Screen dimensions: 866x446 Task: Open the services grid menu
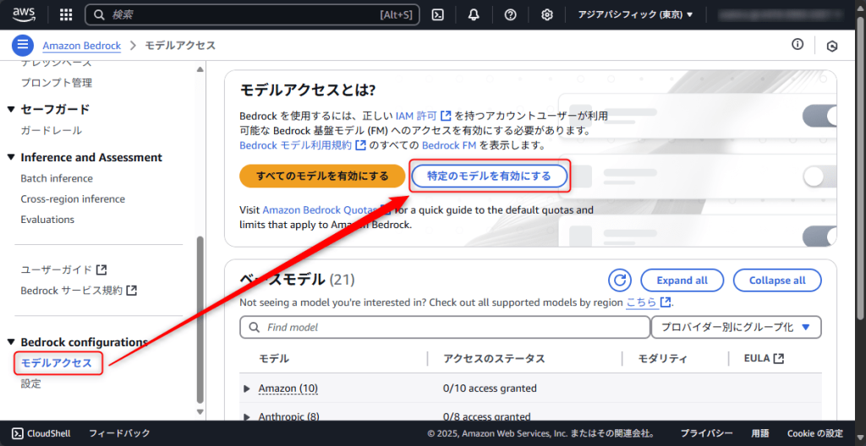[66, 15]
